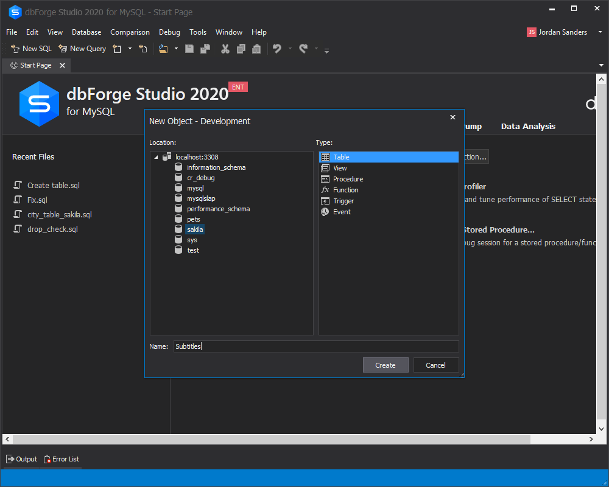
Task: Open the document tabs list dropdown
Action: 601,65
